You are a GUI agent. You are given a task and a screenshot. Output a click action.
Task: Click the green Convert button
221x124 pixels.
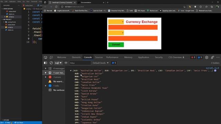(x=116, y=44)
